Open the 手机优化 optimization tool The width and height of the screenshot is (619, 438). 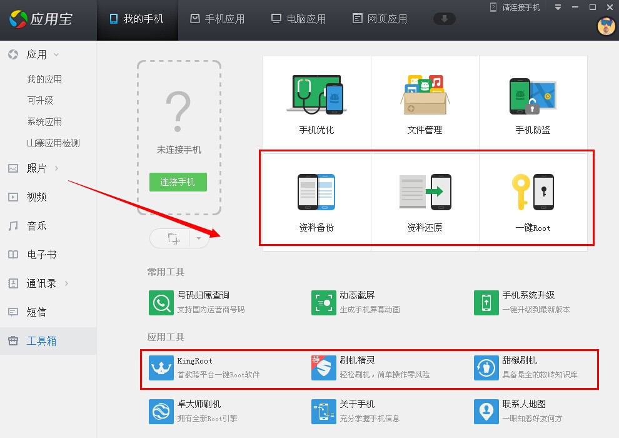(x=316, y=100)
